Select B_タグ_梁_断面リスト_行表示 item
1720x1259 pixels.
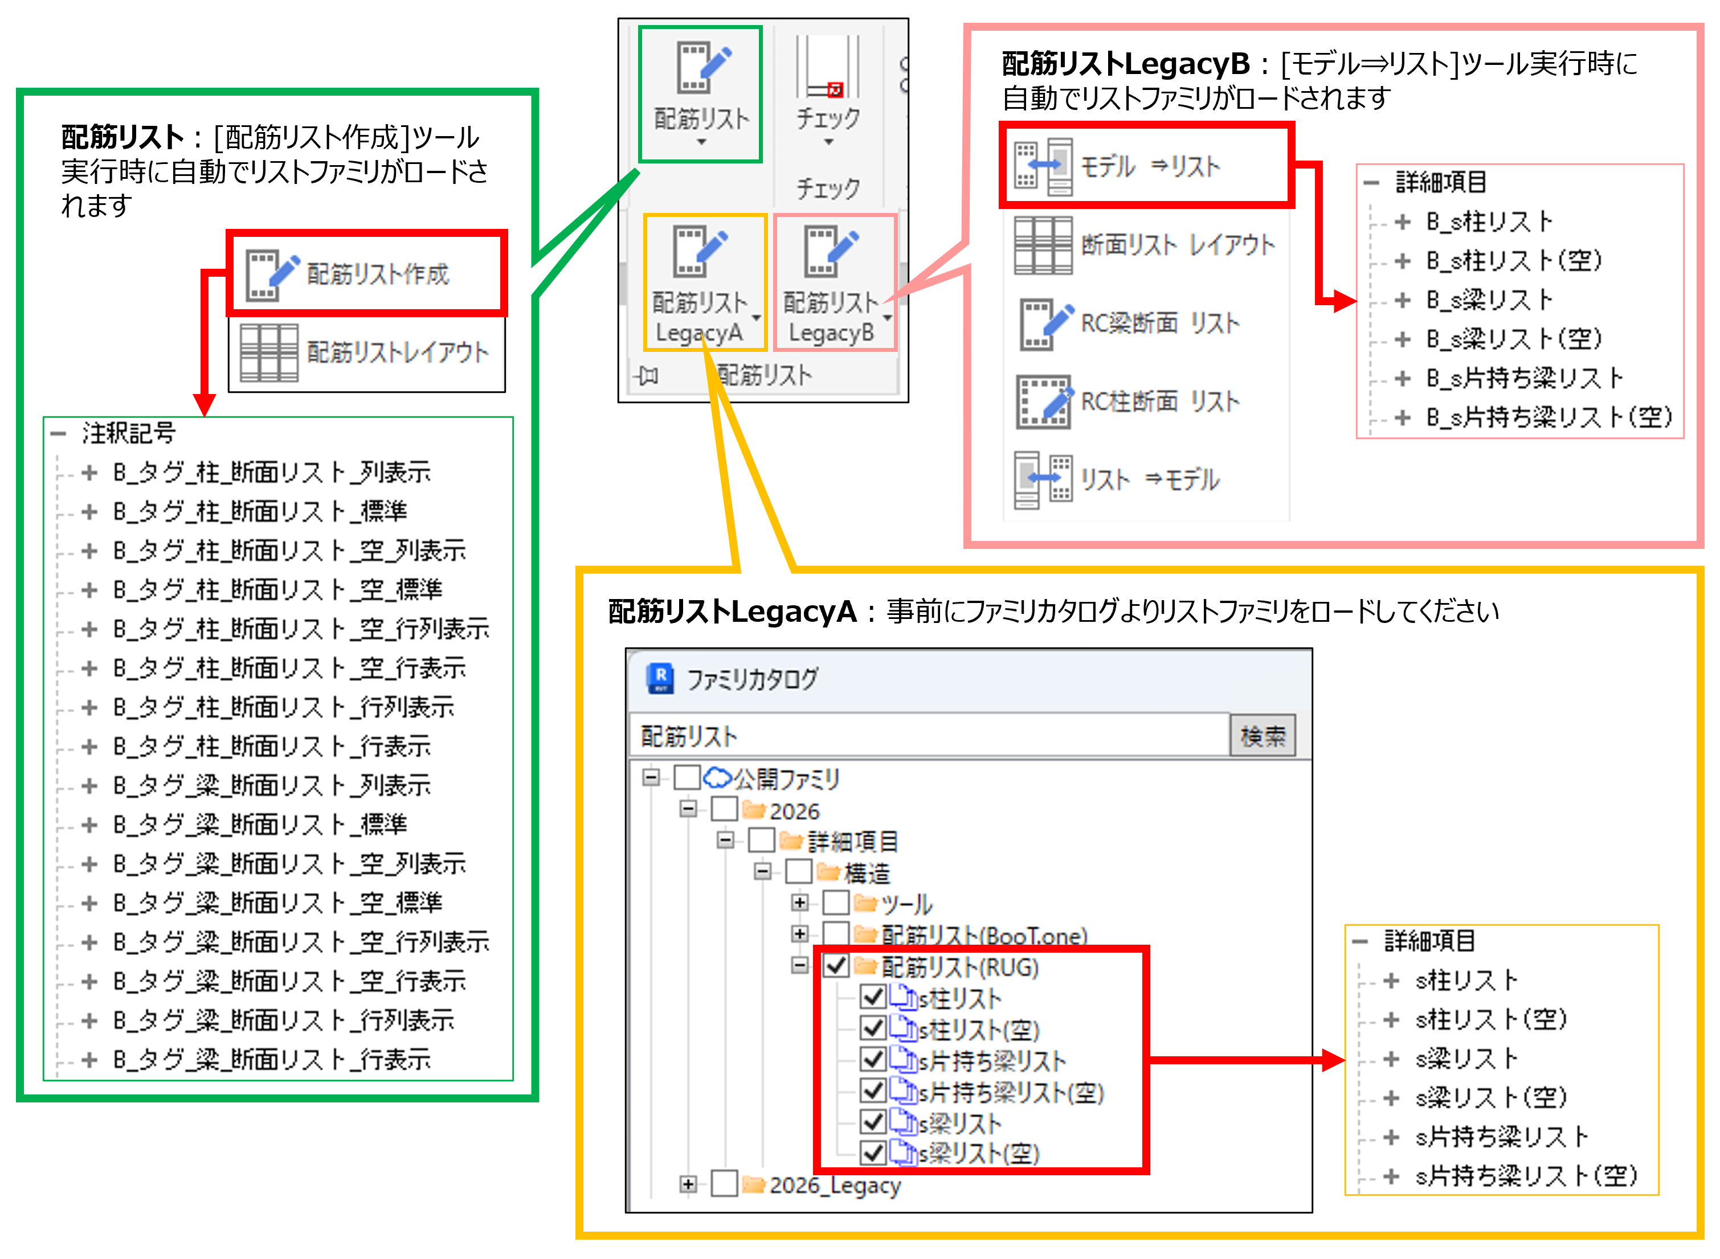[x=272, y=1059]
